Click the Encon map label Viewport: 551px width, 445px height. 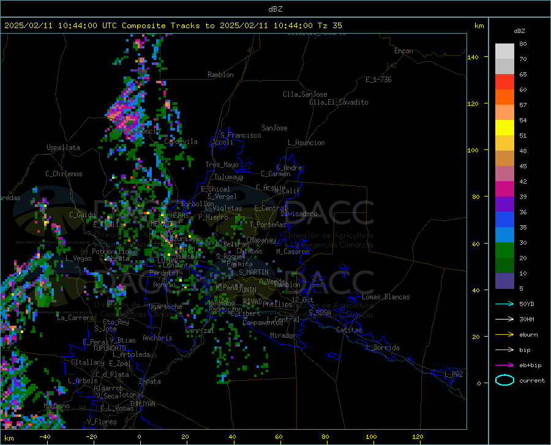click(x=403, y=51)
